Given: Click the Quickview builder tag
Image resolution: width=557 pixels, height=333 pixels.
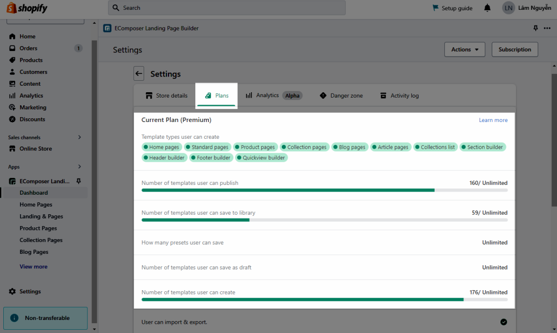Looking at the screenshot, I should tap(261, 158).
